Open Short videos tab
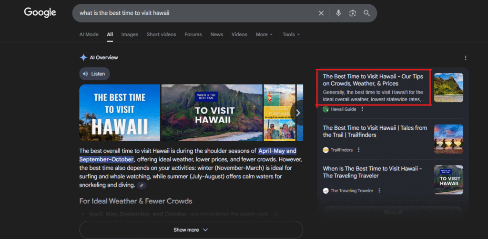This screenshot has width=488, height=239. click(x=161, y=35)
